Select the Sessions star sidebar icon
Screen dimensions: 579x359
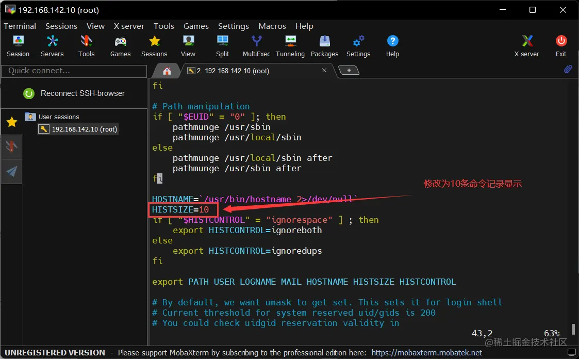12,122
